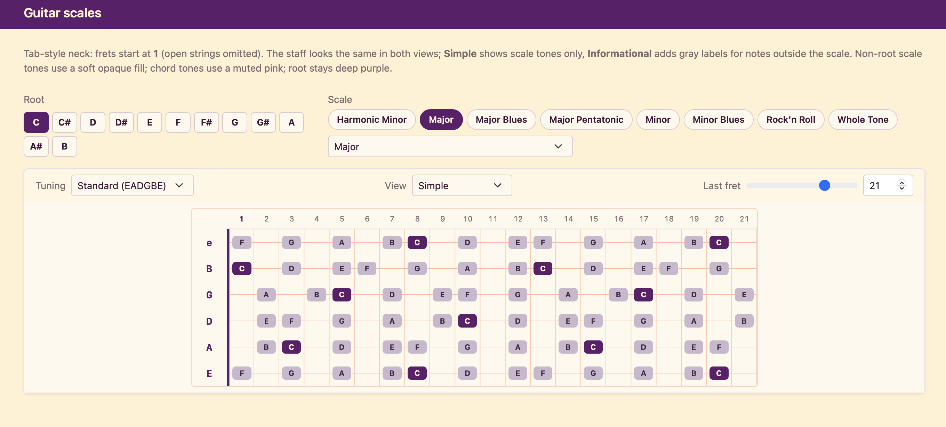Click B note on G string fret 16

(618, 295)
